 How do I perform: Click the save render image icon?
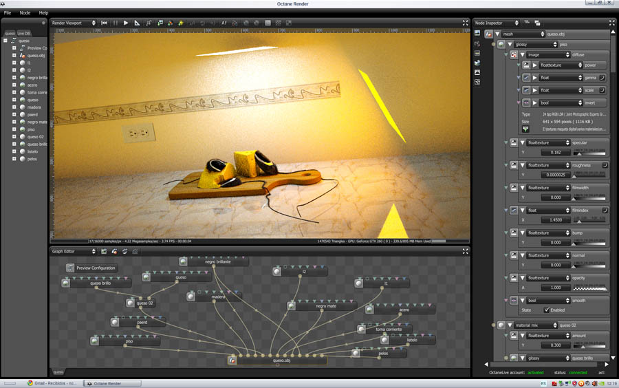click(x=160, y=23)
